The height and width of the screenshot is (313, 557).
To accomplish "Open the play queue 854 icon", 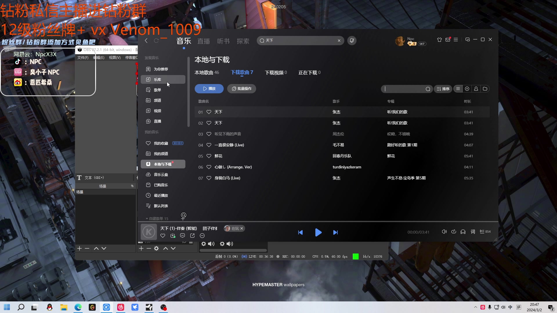I will 485,232.
